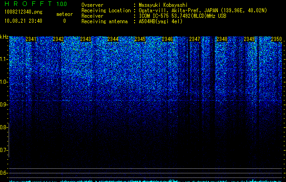Click the faint horizontal carrier line near 0.92 kHz
The image size is (286, 182).
pos(146,101)
